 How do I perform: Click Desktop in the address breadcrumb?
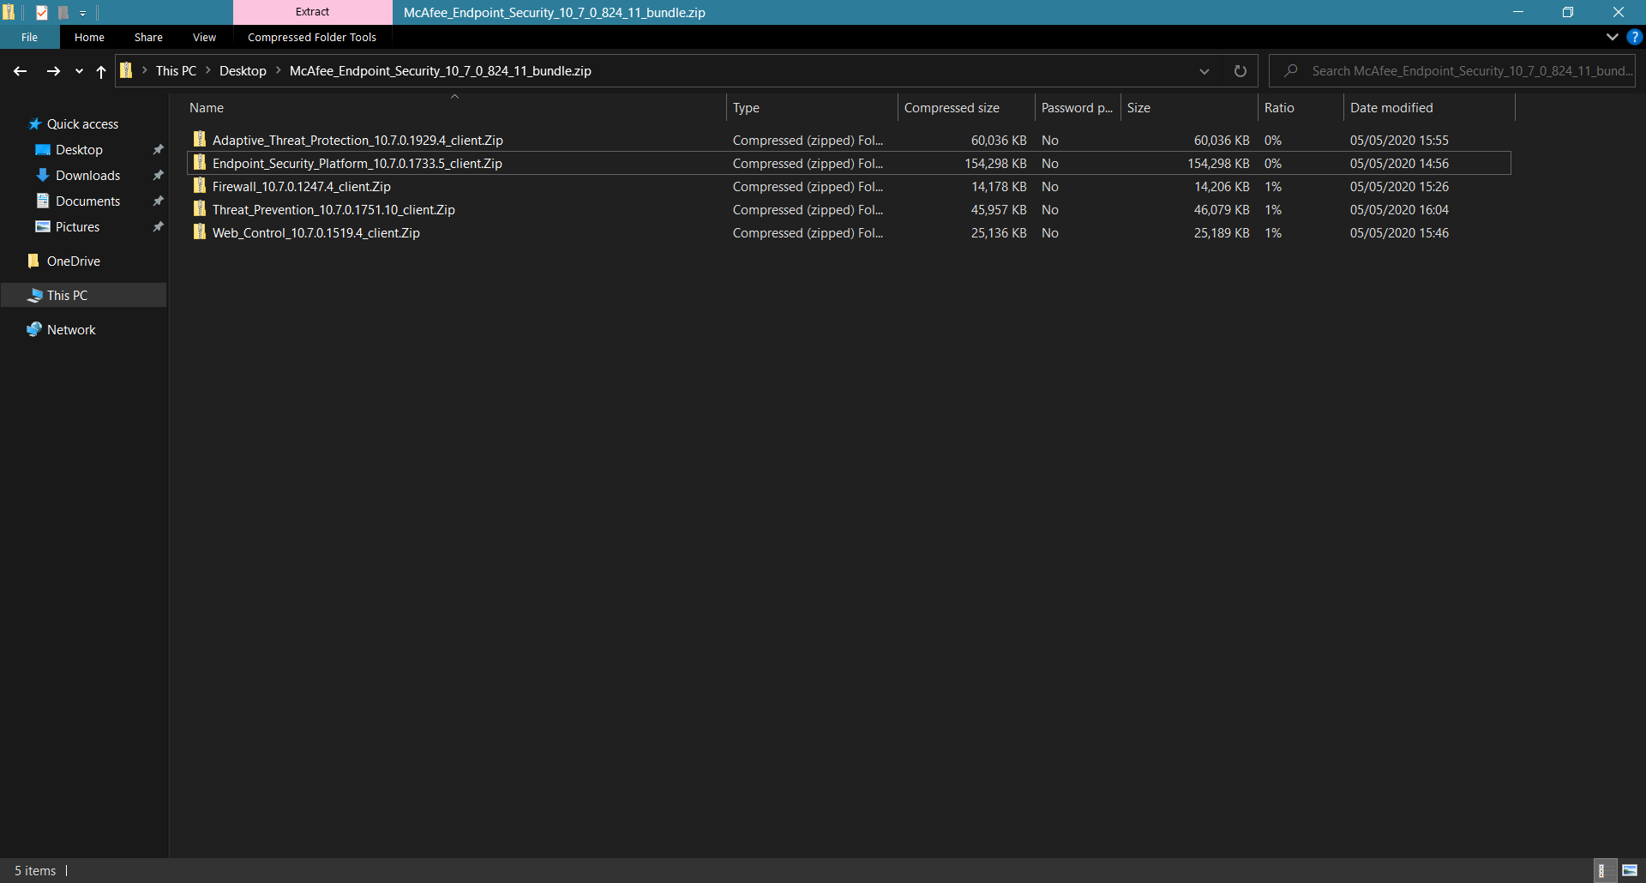(243, 71)
